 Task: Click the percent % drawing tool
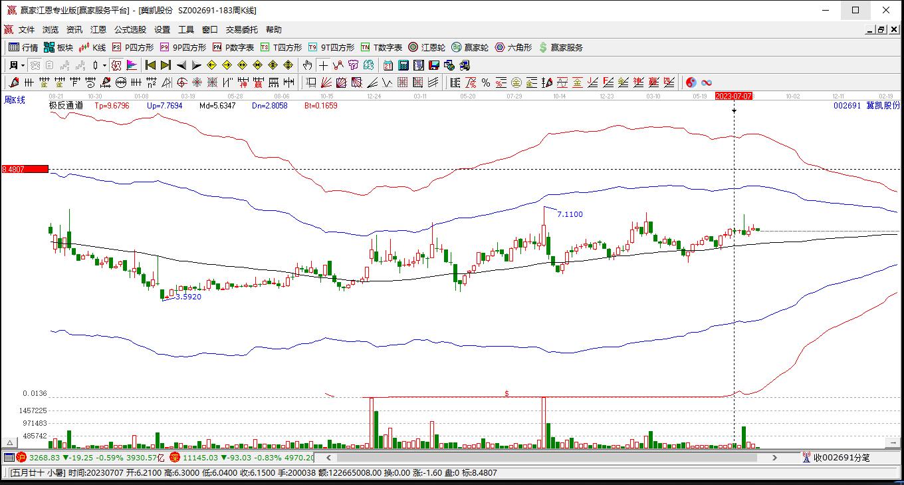[486, 82]
